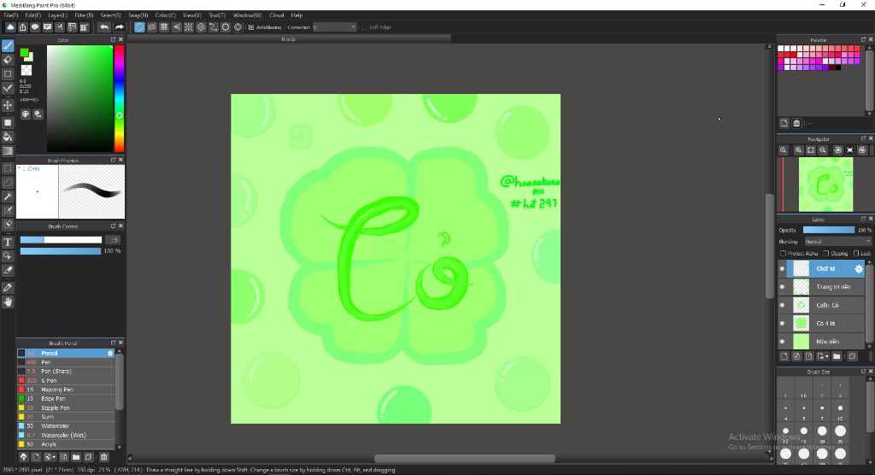Create a new layer folder

coord(837,356)
